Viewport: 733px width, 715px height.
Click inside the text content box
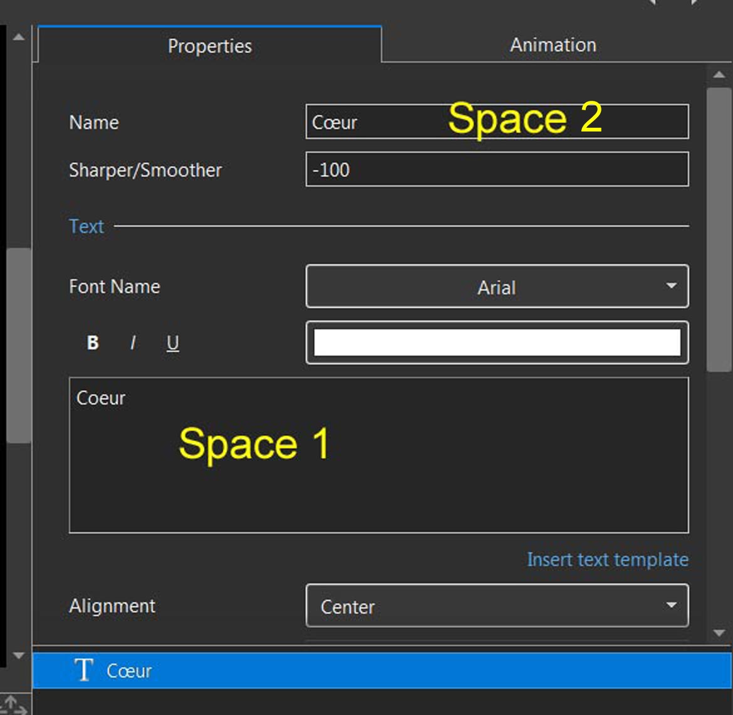click(378, 455)
